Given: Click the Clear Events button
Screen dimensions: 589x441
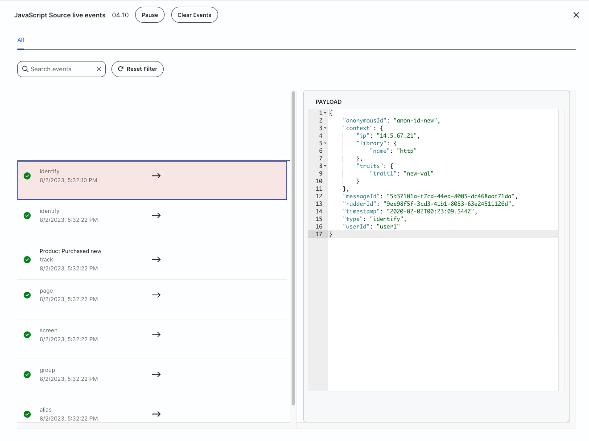Looking at the screenshot, I should [x=194, y=15].
